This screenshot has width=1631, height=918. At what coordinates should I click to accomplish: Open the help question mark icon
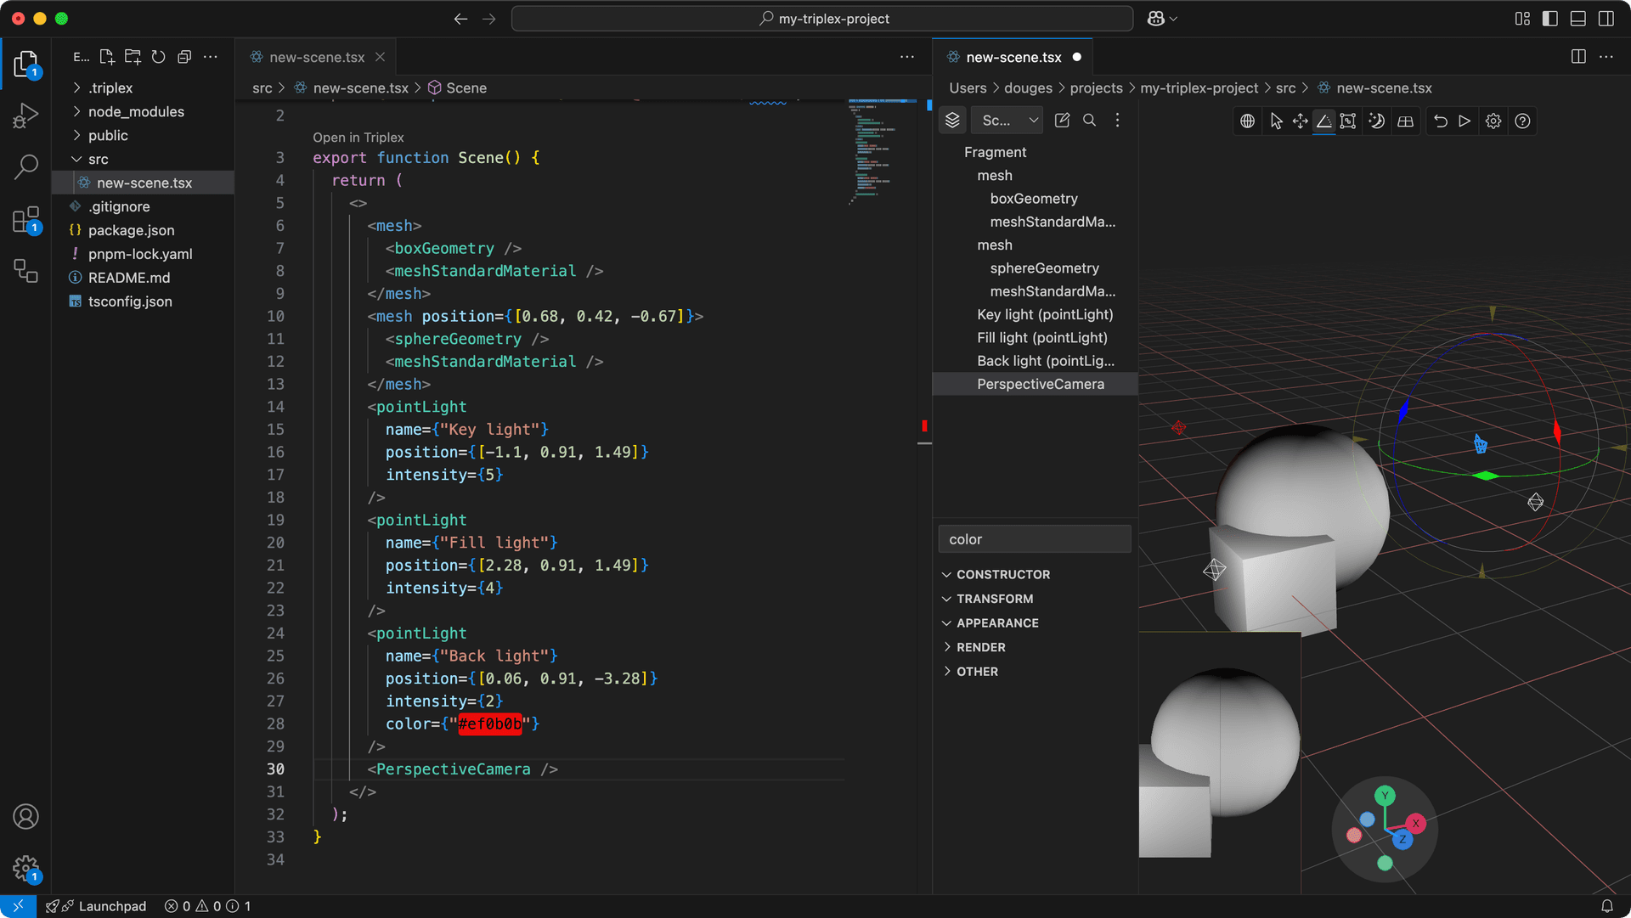(1522, 121)
